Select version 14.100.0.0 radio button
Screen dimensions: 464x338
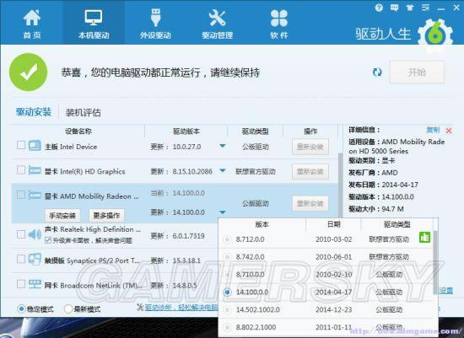(x=227, y=292)
